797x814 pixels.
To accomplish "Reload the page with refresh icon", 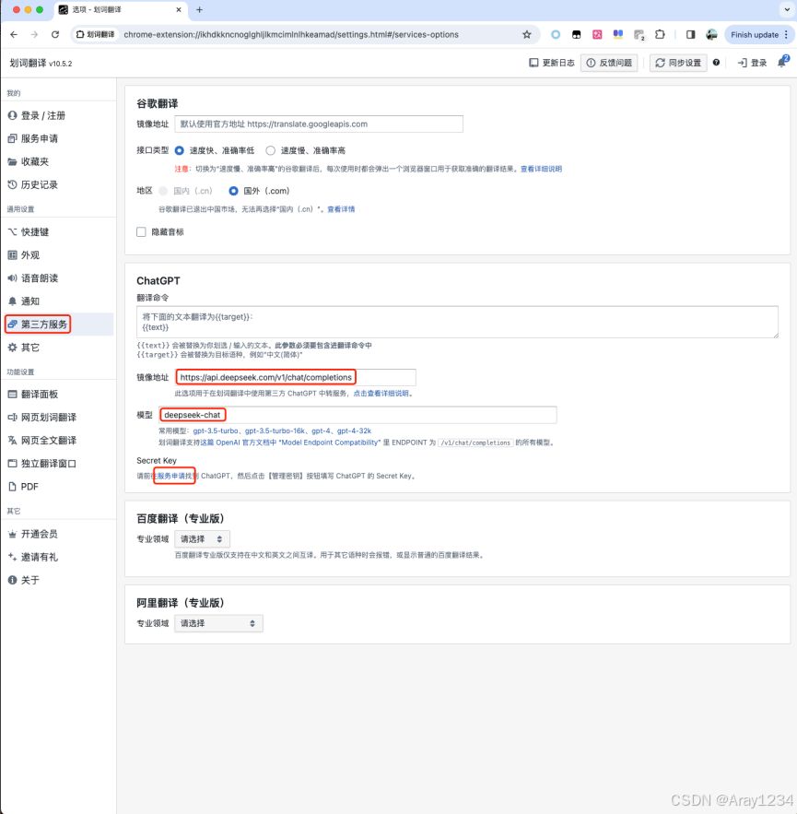I will (x=55, y=35).
